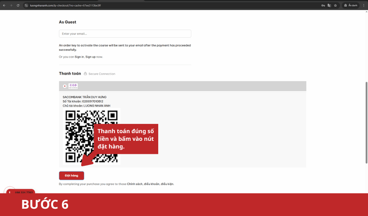Open site information icon in address bar
The width and height of the screenshot is (368, 216).
26,5
